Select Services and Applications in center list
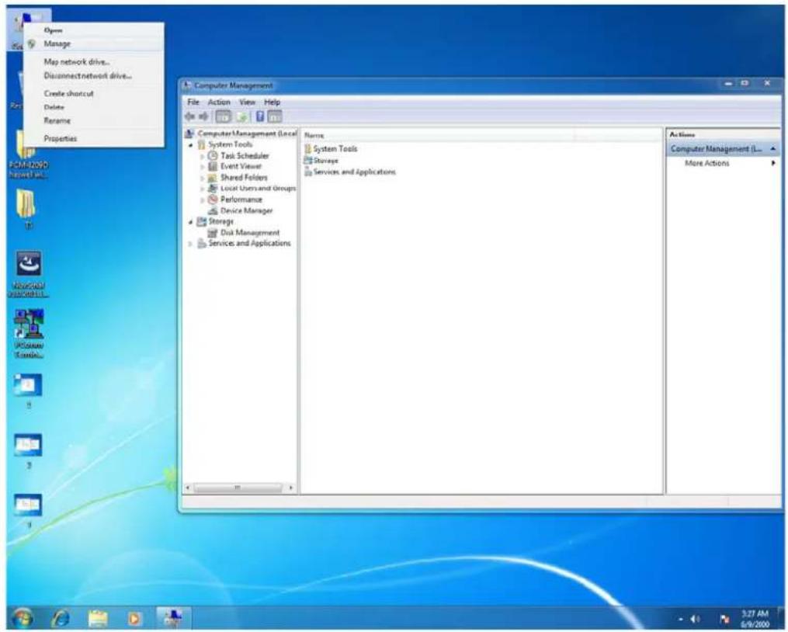The image size is (788, 632). [x=350, y=172]
